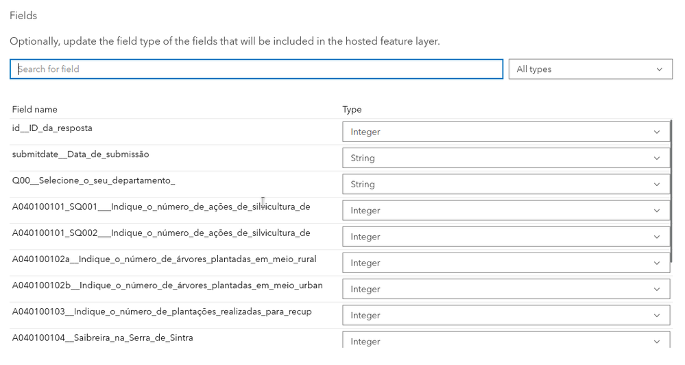This screenshot has height=365, width=685.
Task: Expand type selector for A040100101_SQ002 field
Action: 506,237
